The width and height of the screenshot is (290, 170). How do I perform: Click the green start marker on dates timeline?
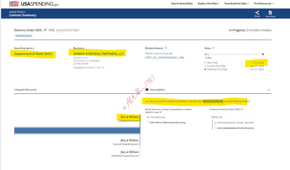205,54
